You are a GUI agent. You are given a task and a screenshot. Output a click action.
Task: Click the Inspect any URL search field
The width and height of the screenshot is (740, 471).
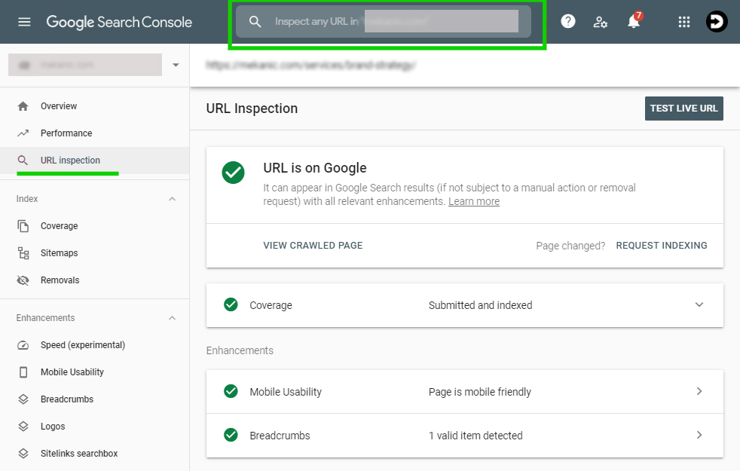coord(384,22)
